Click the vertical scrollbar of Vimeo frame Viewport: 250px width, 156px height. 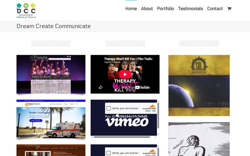pyautogui.click(x=158, y=115)
